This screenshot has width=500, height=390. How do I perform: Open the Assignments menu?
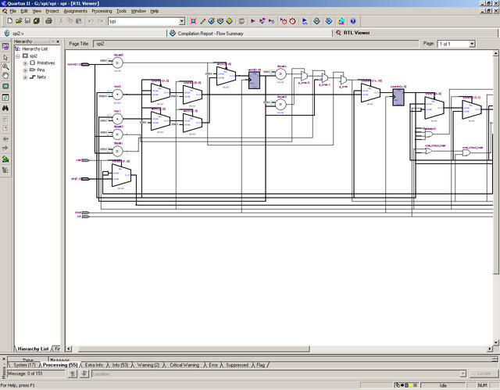coord(76,11)
